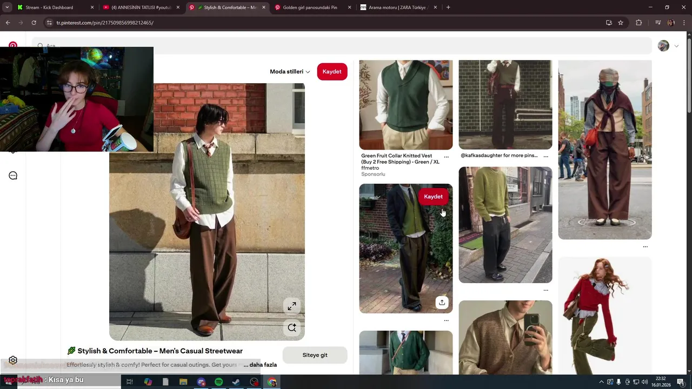
Task: Go back to previous page
Action: tap(8, 23)
